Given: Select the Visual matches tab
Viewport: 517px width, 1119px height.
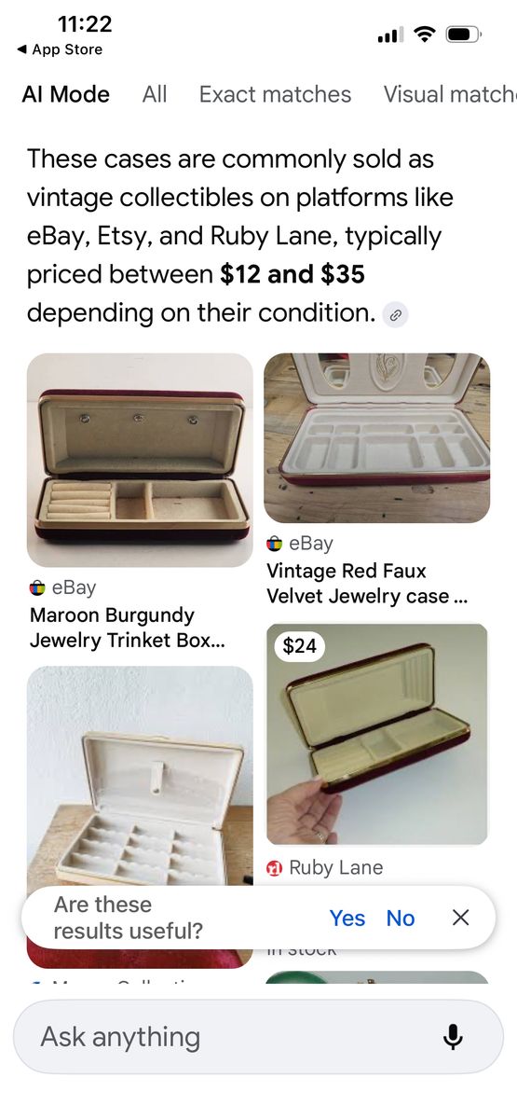Looking at the screenshot, I should point(450,94).
